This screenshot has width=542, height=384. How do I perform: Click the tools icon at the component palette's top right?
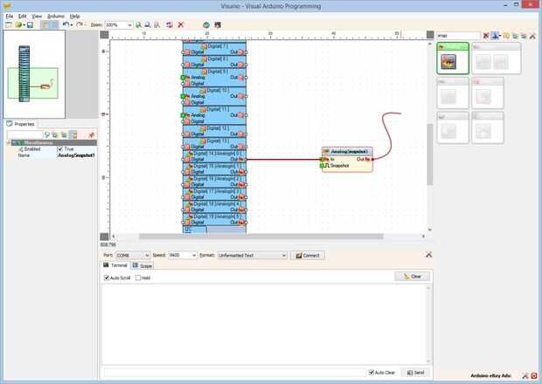[x=532, y=36]
